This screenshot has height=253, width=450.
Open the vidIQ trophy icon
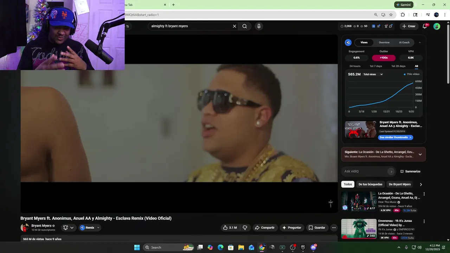point(386,26)
